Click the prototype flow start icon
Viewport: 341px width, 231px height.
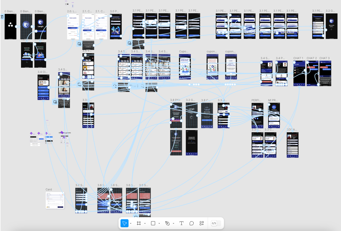click(x=2, y=17)
